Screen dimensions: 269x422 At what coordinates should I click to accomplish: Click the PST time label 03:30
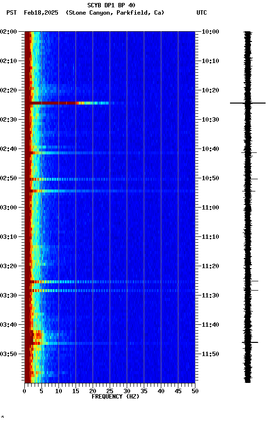click(8, 295)
